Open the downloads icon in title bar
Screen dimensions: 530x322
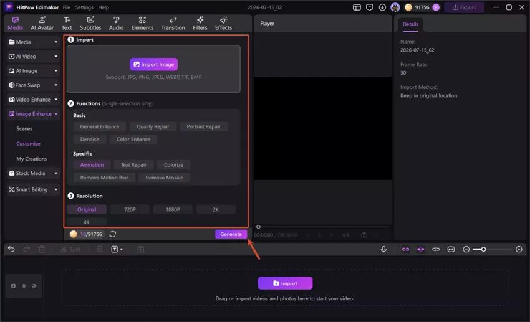382,7
